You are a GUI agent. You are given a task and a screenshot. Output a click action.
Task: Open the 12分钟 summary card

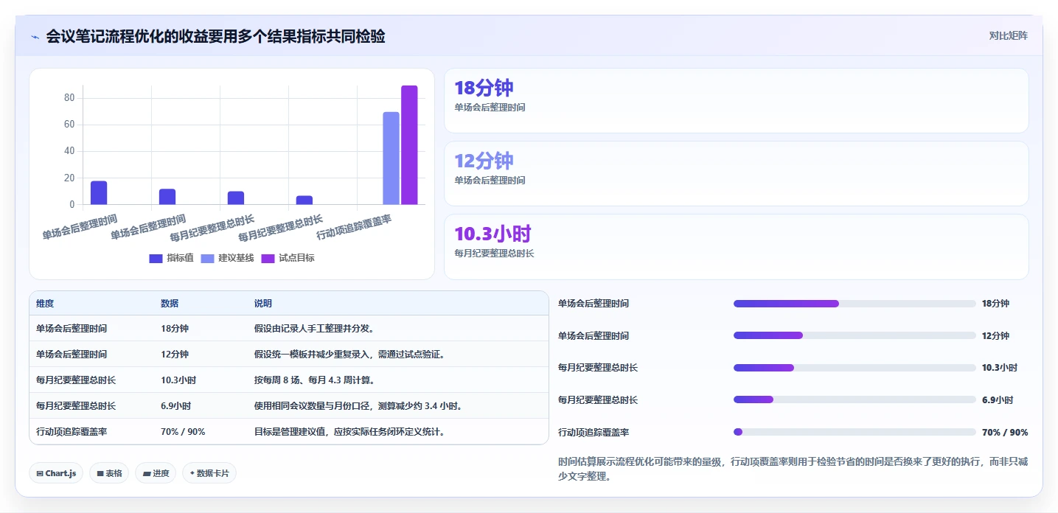[x=736, y=173]
